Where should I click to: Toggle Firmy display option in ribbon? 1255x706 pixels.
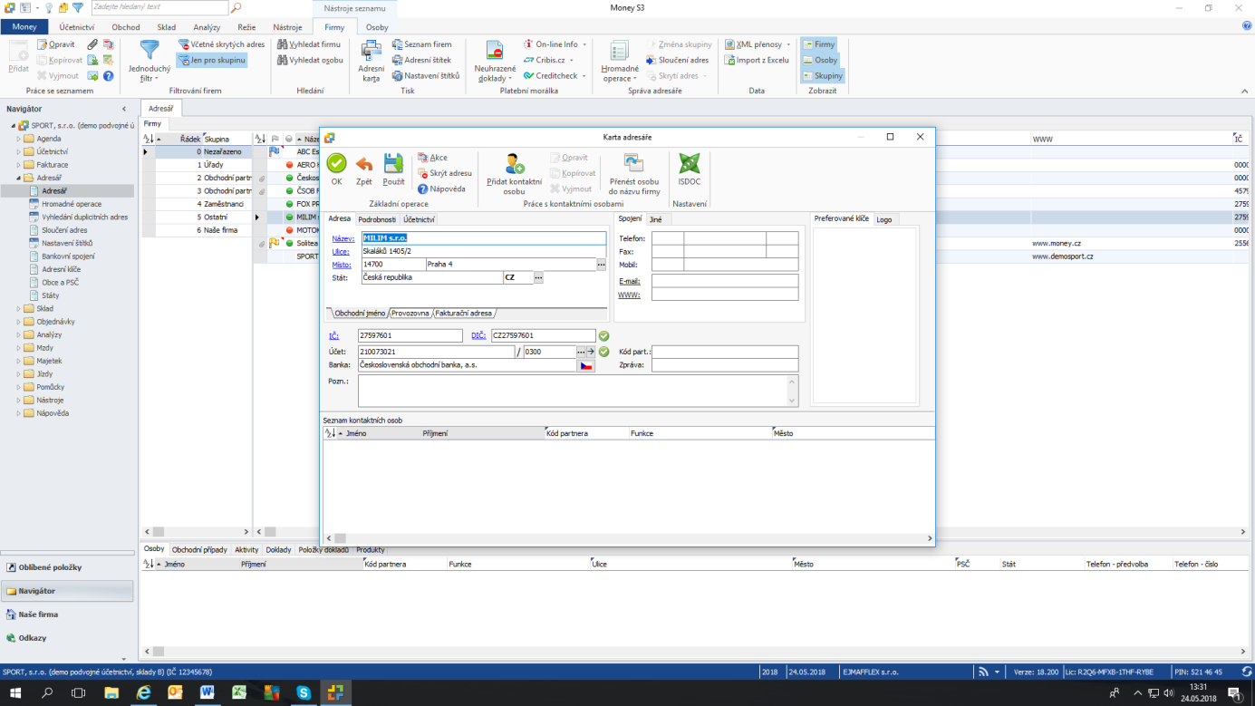click(818, 44)
